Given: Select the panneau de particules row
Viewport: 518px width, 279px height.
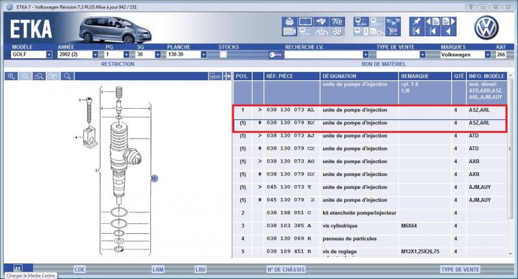Looking at the screenshot, I should click(x=370, y=239).
